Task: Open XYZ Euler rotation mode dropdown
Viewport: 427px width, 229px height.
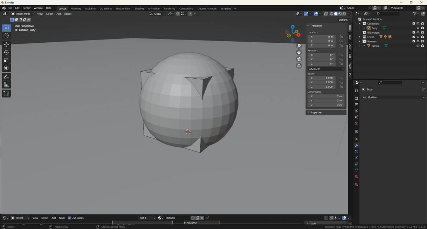Action: tap(326, 69)
